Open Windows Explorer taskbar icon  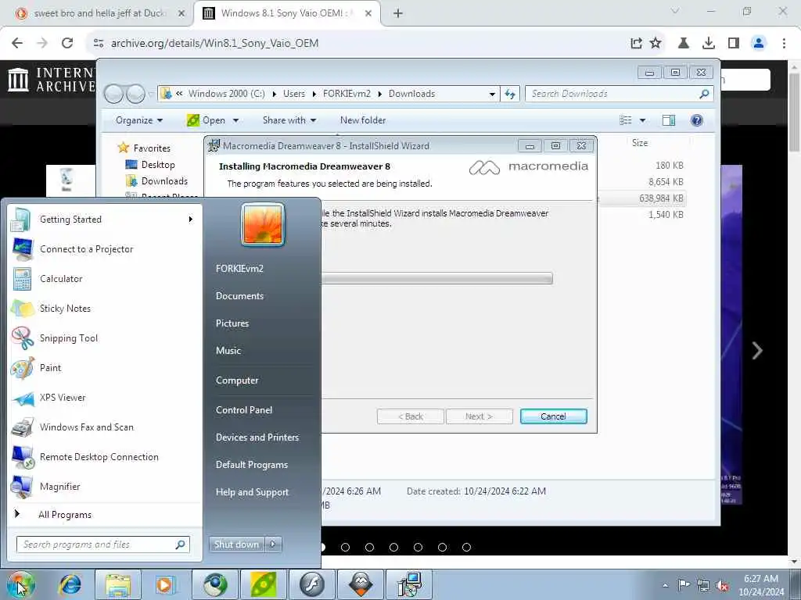(x=118, y=584)
